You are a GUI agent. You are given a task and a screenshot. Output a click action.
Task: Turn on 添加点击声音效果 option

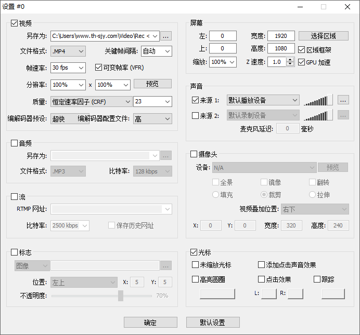pyautogui.click(x=262, y=265)
